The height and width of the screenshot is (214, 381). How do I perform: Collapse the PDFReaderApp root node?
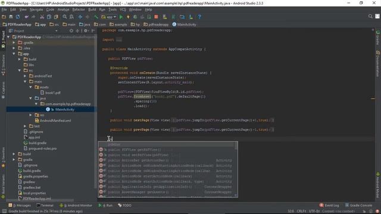point(8,37)
